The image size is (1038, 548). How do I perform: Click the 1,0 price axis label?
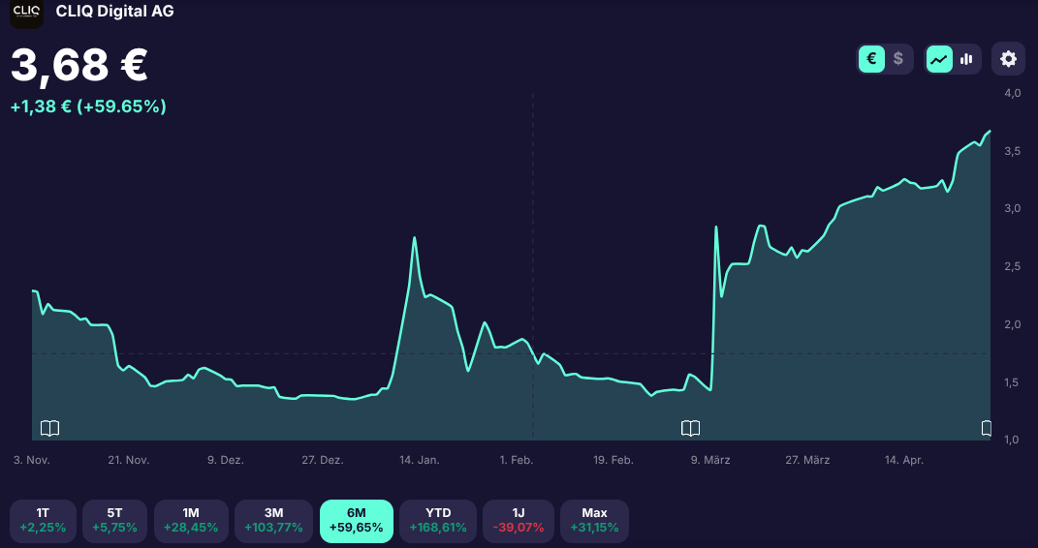[1012, 440]
